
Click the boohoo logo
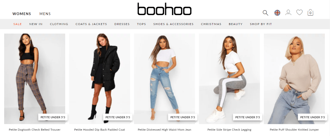tap(164, 9)
